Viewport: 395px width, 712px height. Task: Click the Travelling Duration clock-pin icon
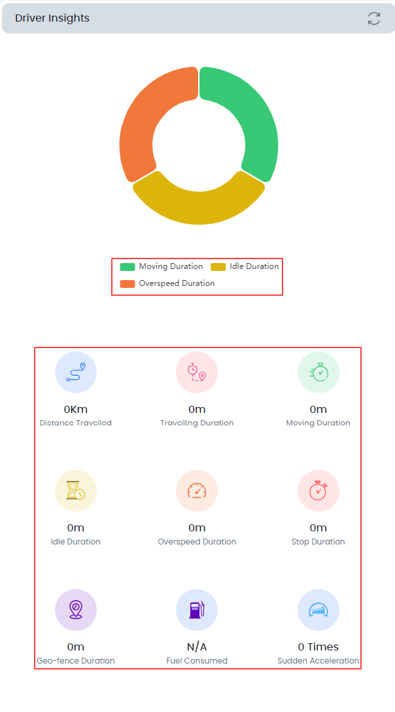(197, 372)
